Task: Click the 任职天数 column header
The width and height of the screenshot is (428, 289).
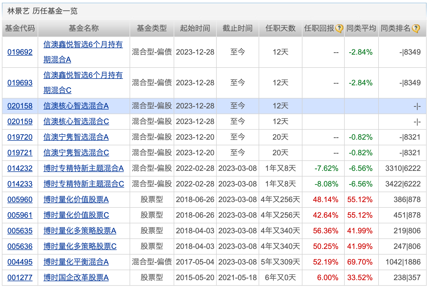Action: [x=280, y=28]
